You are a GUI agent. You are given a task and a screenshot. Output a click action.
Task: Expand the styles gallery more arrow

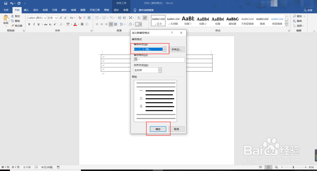pyautogui.click(x=287, y=25)
